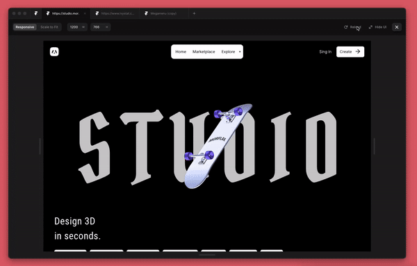Click the Hide UI button
This screenshot has width=417, height=266.
tap(377, 27)
